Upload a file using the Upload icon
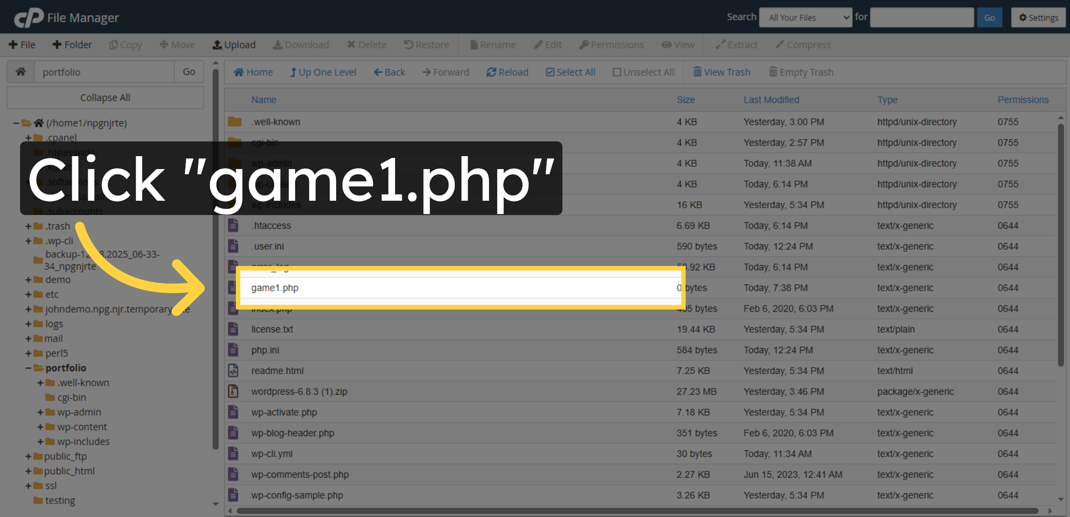The image size is (1070, 517). pos(234,45)
